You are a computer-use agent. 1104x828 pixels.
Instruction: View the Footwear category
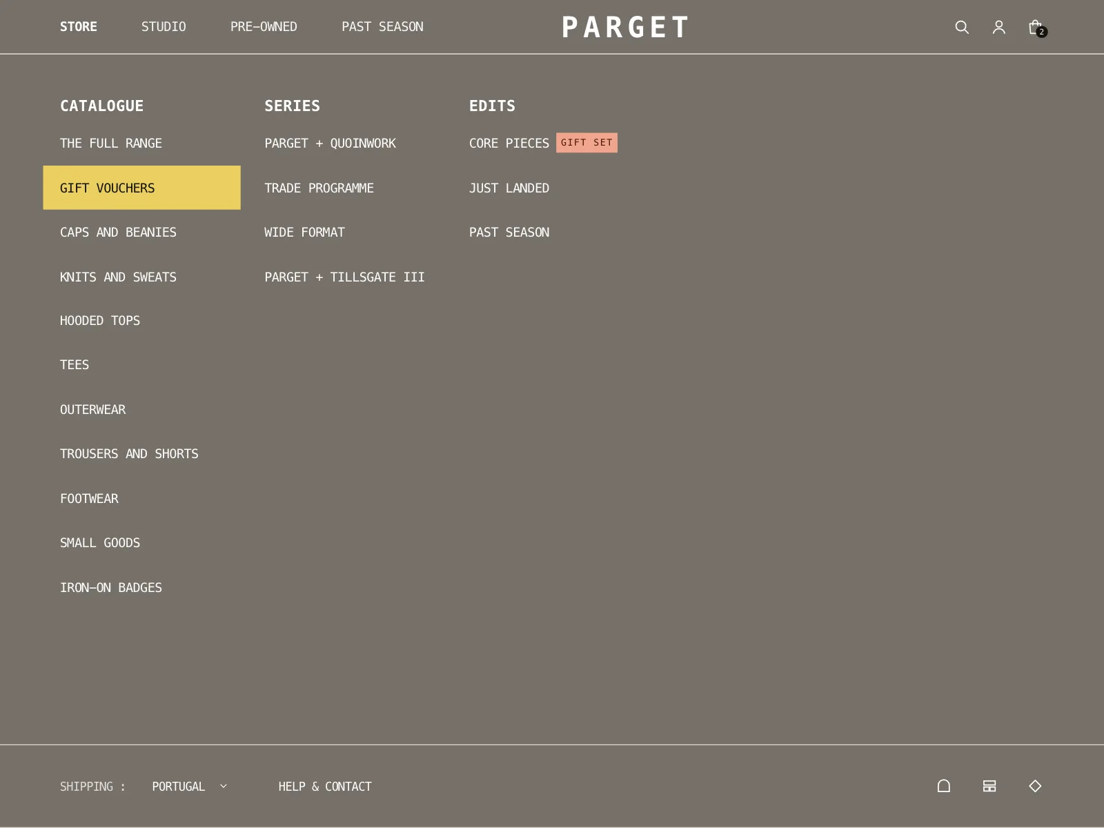[x=89, y=499]
